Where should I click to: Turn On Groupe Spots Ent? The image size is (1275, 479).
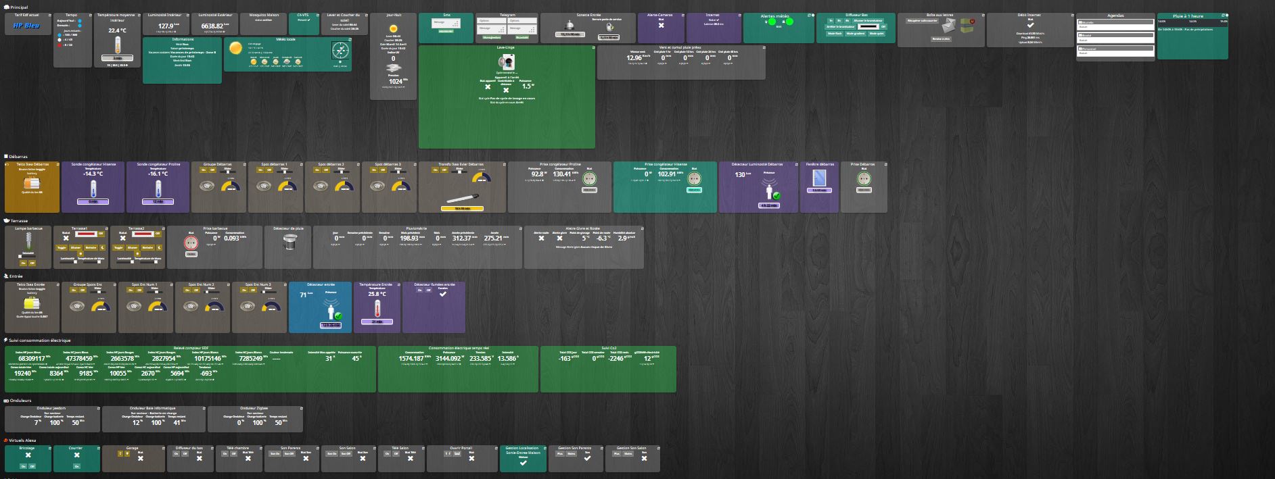(74, 291)
